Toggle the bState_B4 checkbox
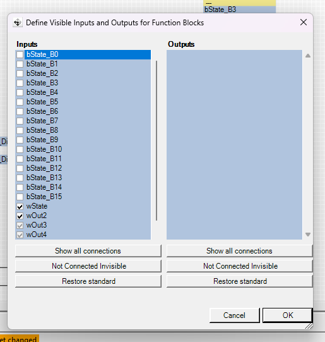 tap(20, 92)
